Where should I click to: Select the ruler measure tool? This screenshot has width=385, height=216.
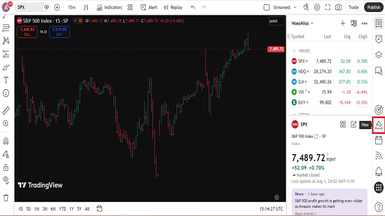[6, 110]
